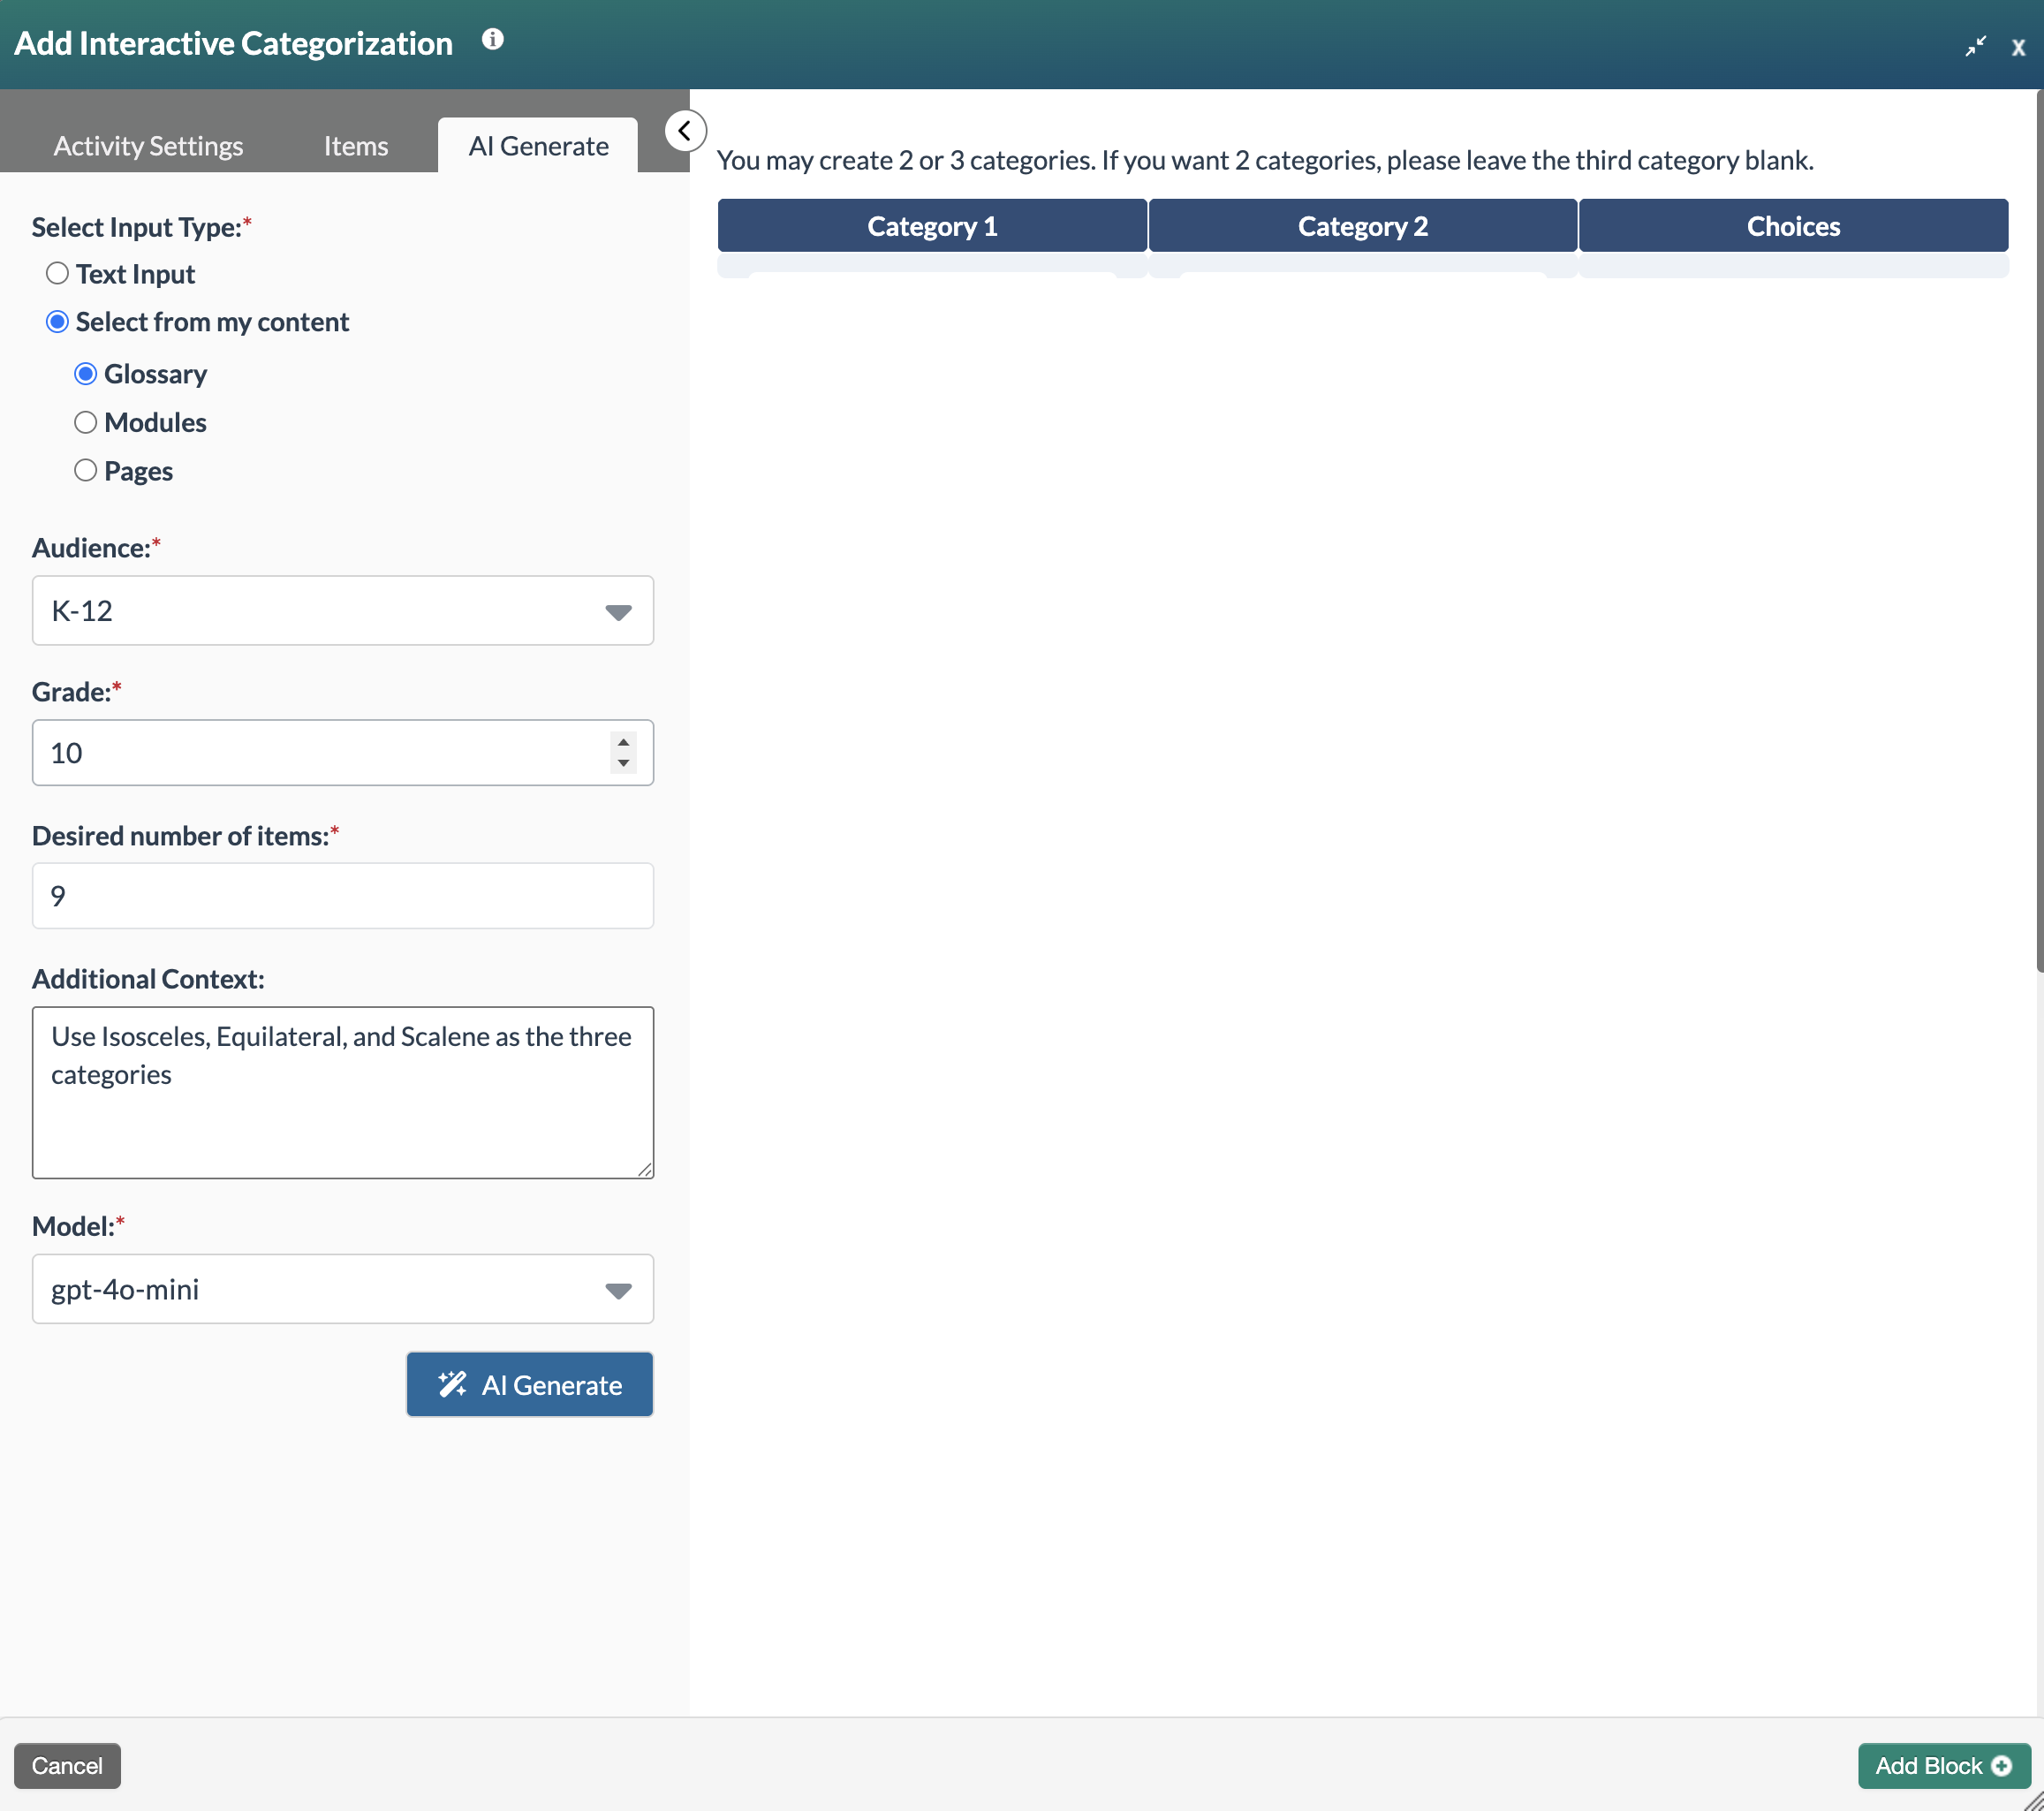Close the dialog with the X button
Viewport: 2044px width, 1811px height.
(x=2018, y=47)
